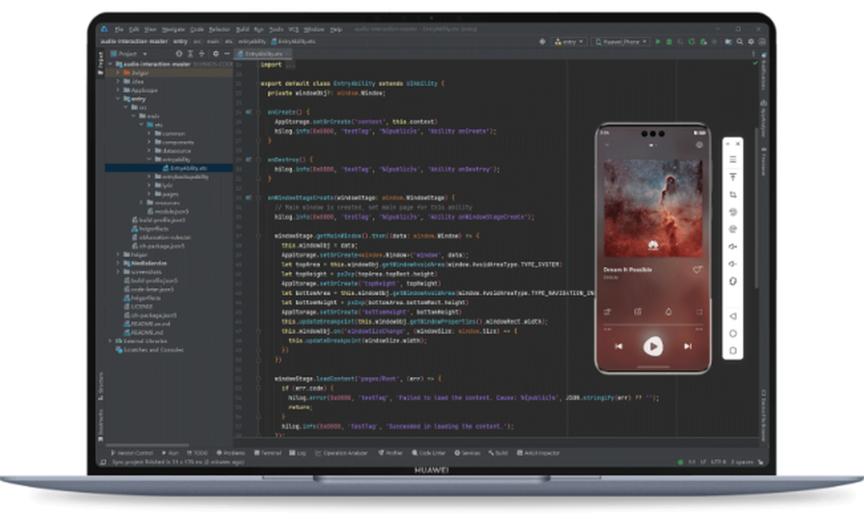Click the emulator Back triangle button
864x528 pixels.
[x=733, y=317]
